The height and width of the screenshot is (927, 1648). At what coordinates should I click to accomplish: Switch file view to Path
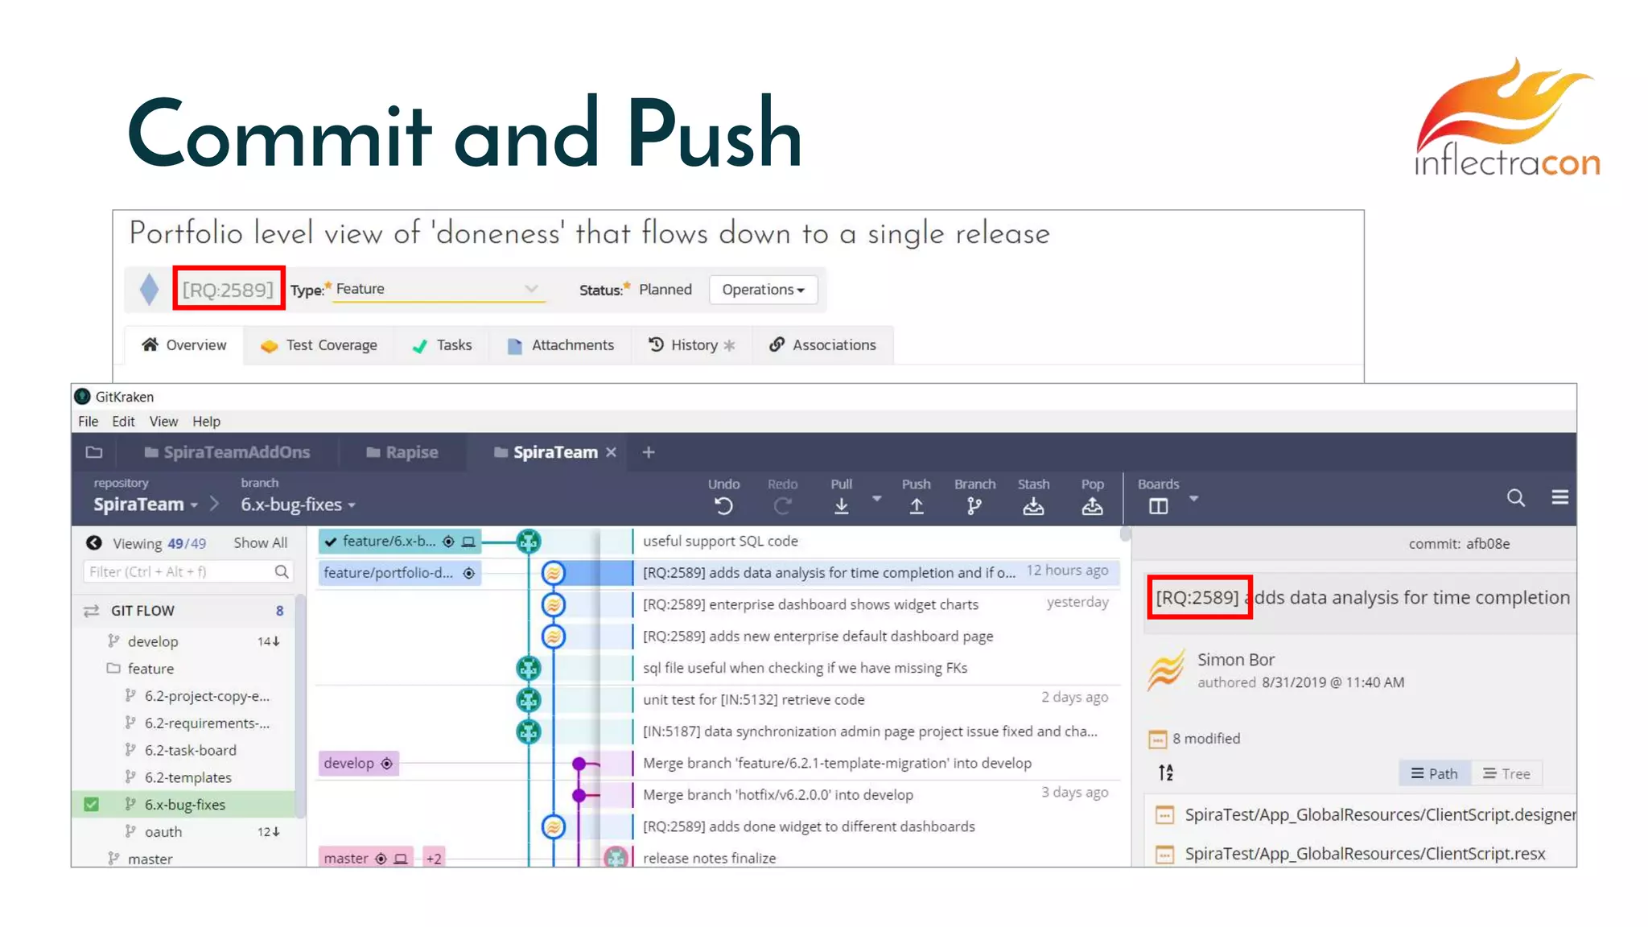click(x=1434, y=773)
